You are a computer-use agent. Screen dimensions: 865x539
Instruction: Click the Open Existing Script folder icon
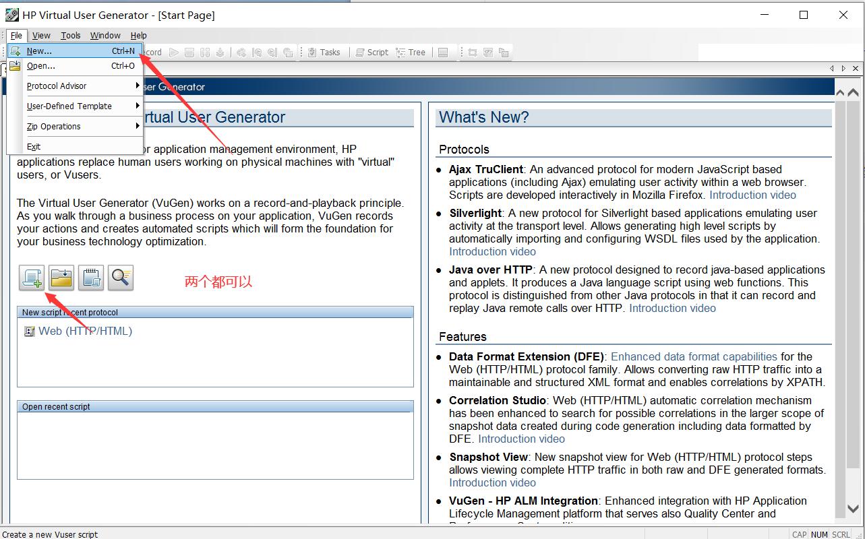tap(61, 278)
